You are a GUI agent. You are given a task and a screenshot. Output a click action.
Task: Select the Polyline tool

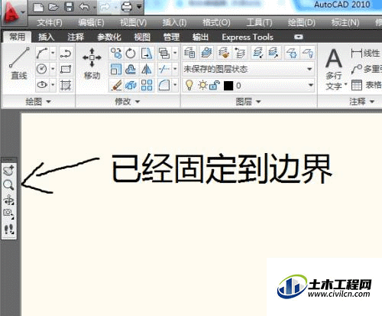(x=66, y=54)
